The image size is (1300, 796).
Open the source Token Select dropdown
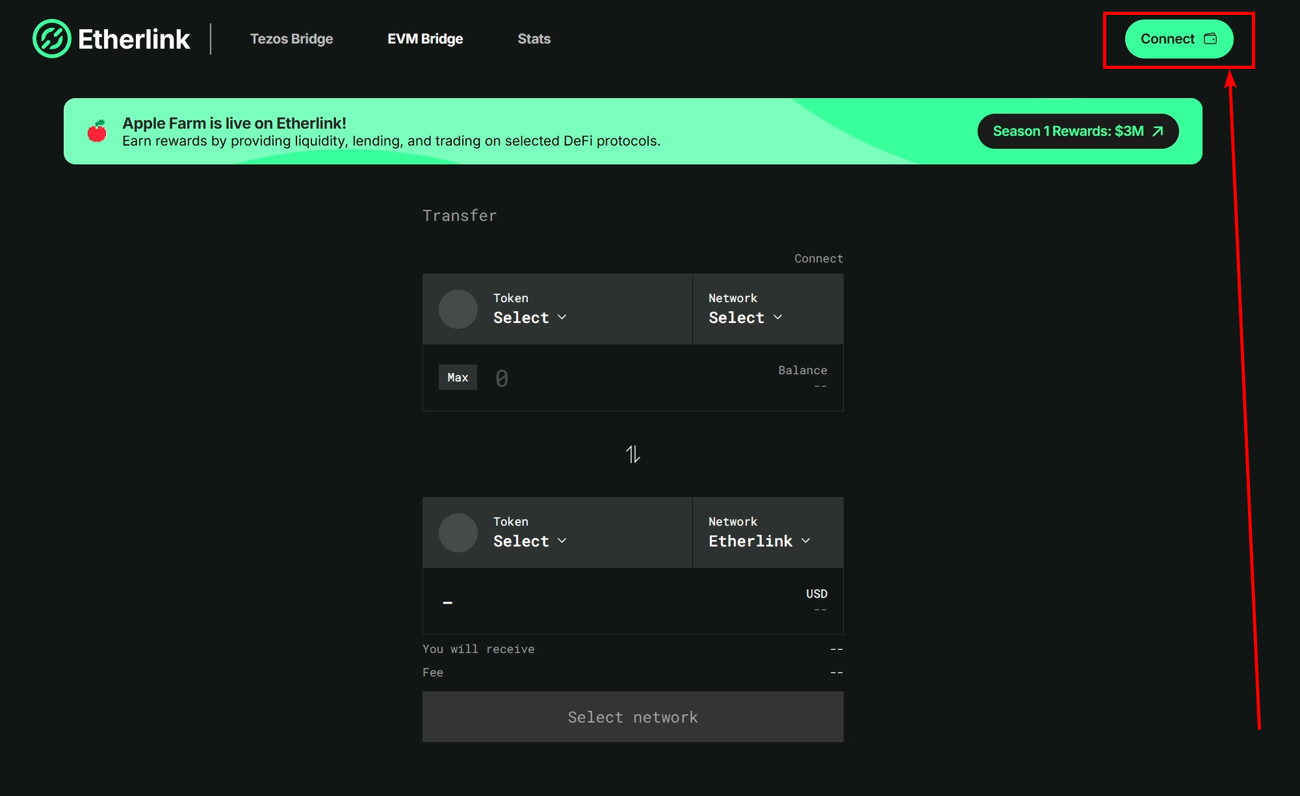point(530,318)
